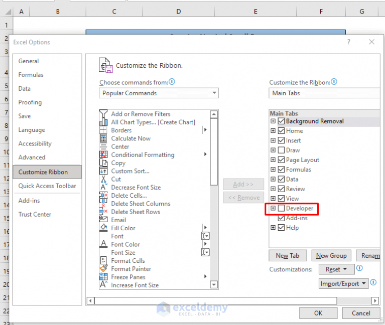Click the Add >> button

pyautogui.click(x=243, y=184)
